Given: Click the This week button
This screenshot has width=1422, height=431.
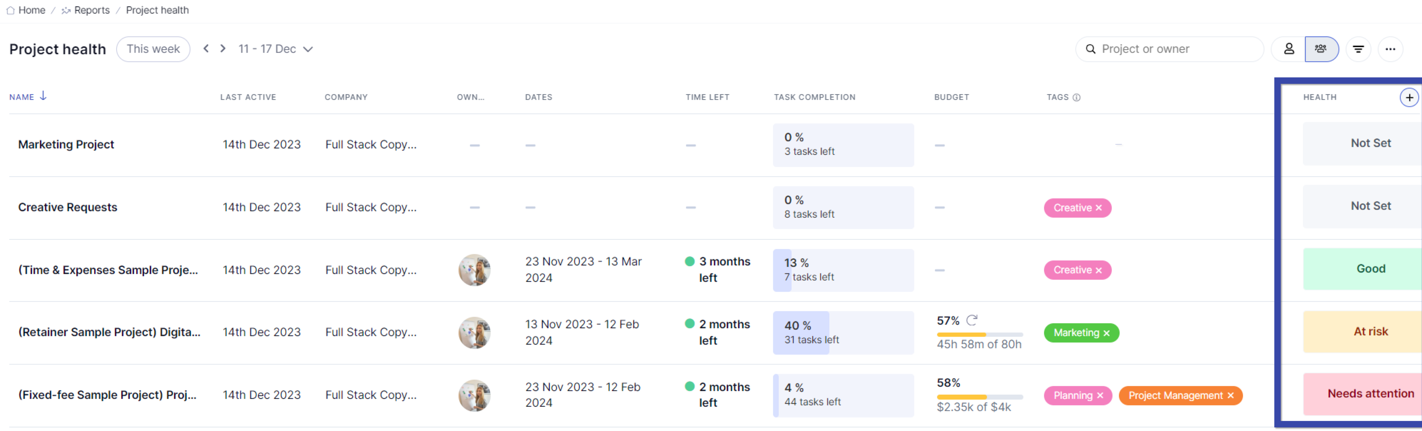Looking at the screenshot, I should pyautogui.click(x=153, y=49).
